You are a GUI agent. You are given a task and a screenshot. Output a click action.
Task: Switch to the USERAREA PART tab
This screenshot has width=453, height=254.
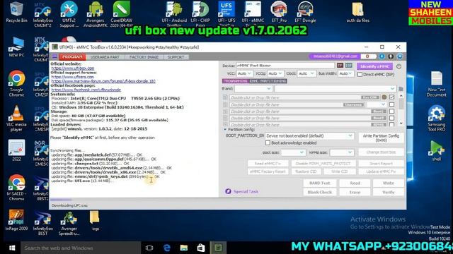[105, 57]
